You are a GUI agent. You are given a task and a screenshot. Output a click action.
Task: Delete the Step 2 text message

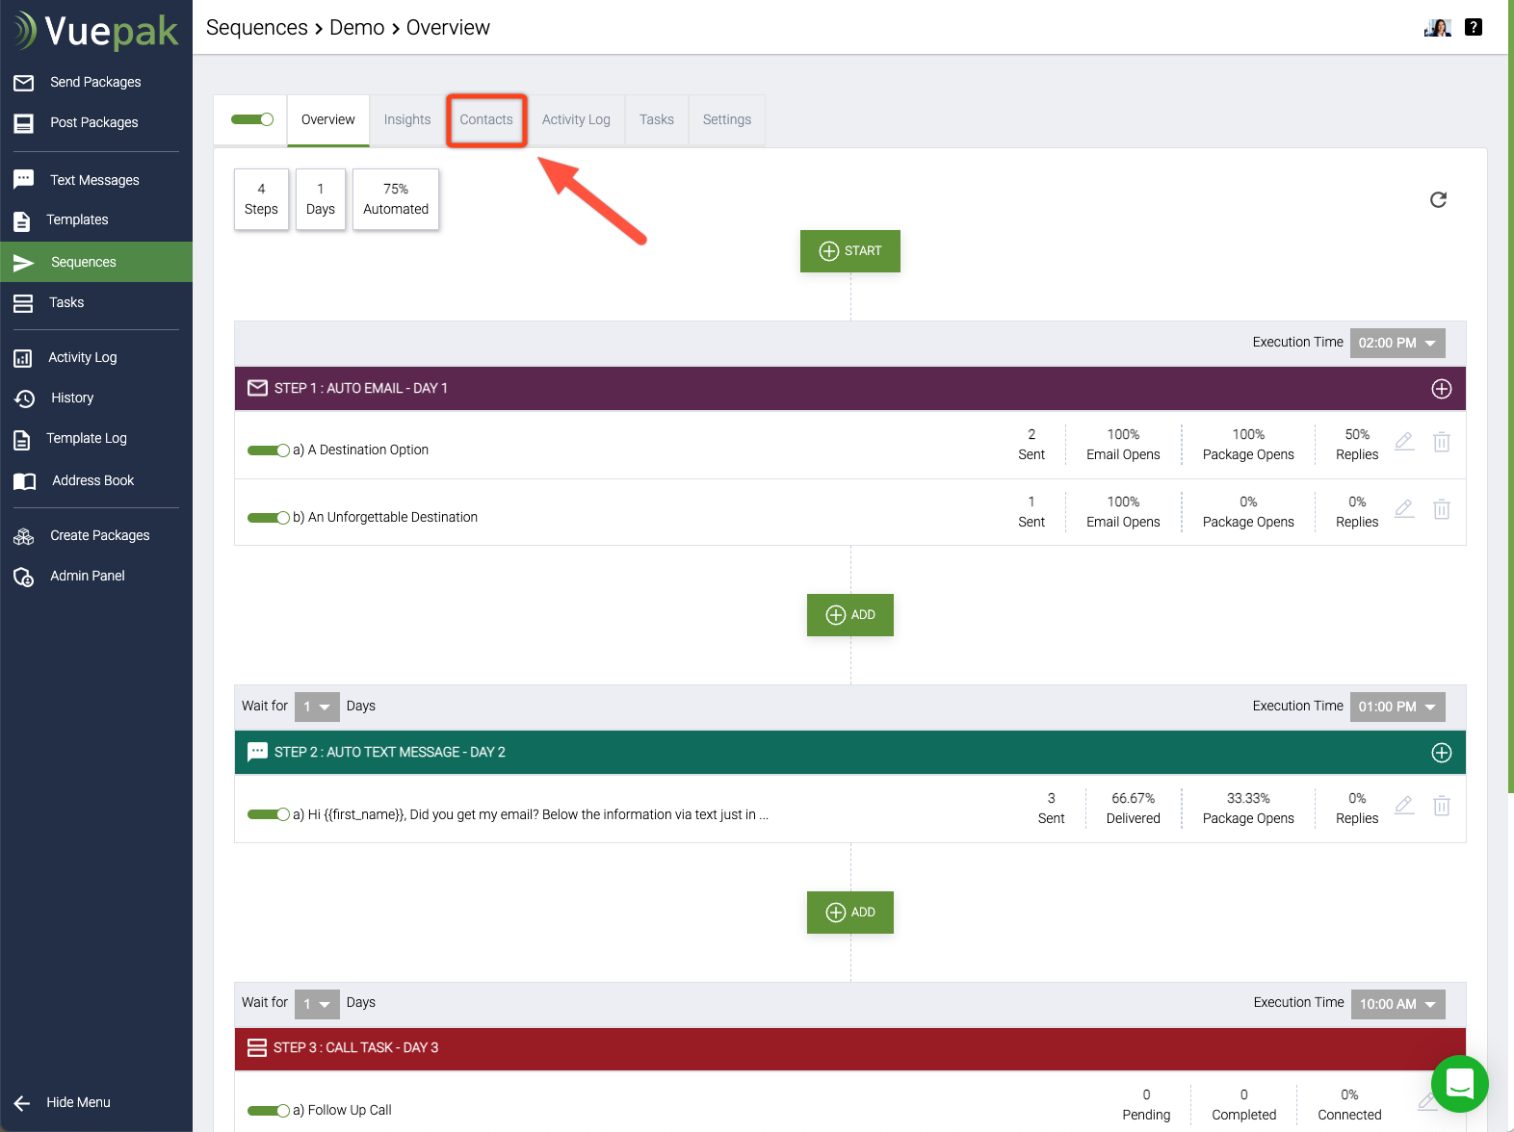pos(1441,807)
